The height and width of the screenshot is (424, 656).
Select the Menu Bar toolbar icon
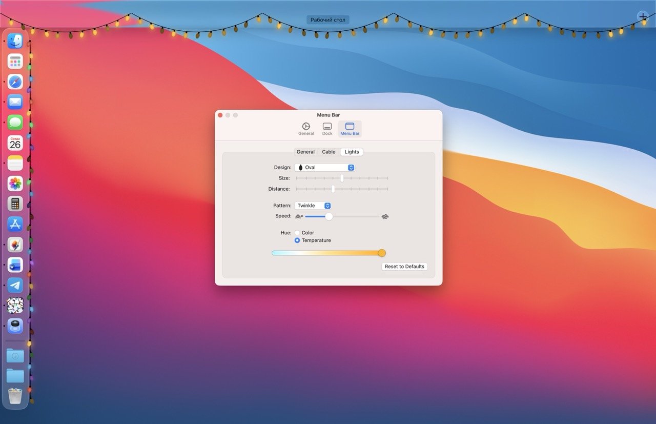click(x=350, y=128)
